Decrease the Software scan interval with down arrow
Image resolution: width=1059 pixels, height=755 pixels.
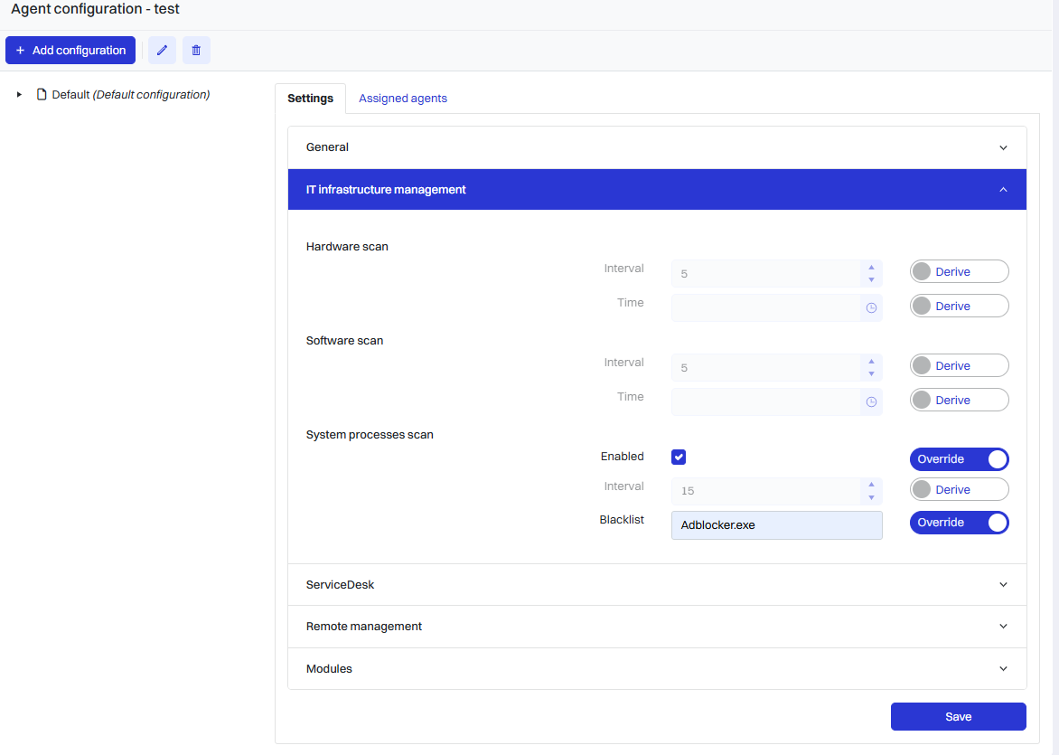coord(871,373)
